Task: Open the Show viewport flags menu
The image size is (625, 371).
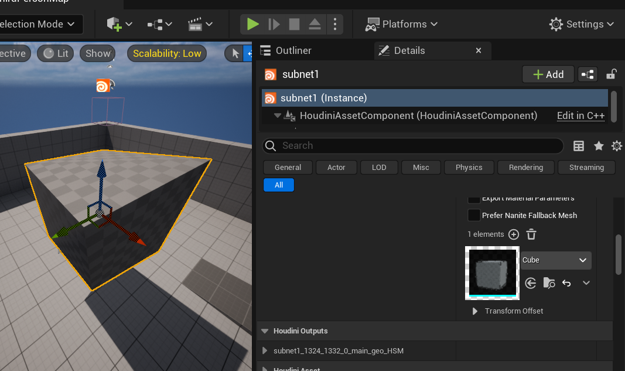Action: [98, 53]
